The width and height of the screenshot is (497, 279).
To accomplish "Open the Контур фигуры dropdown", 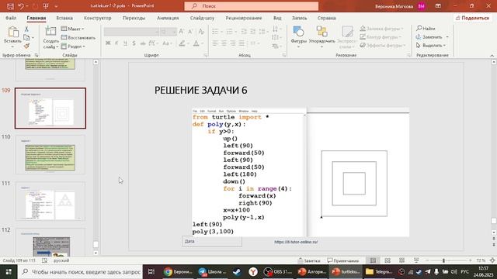I will [381, 37].
